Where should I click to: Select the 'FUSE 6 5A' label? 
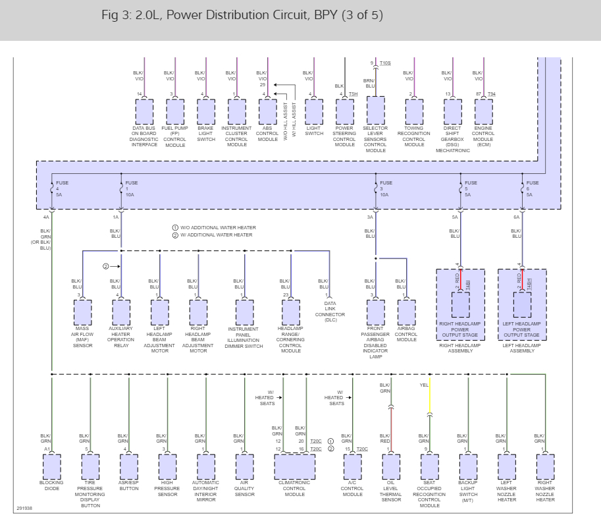click(533, 188)
